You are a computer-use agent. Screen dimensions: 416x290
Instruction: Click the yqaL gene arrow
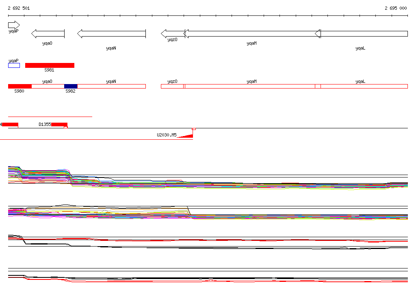(361, 34)
